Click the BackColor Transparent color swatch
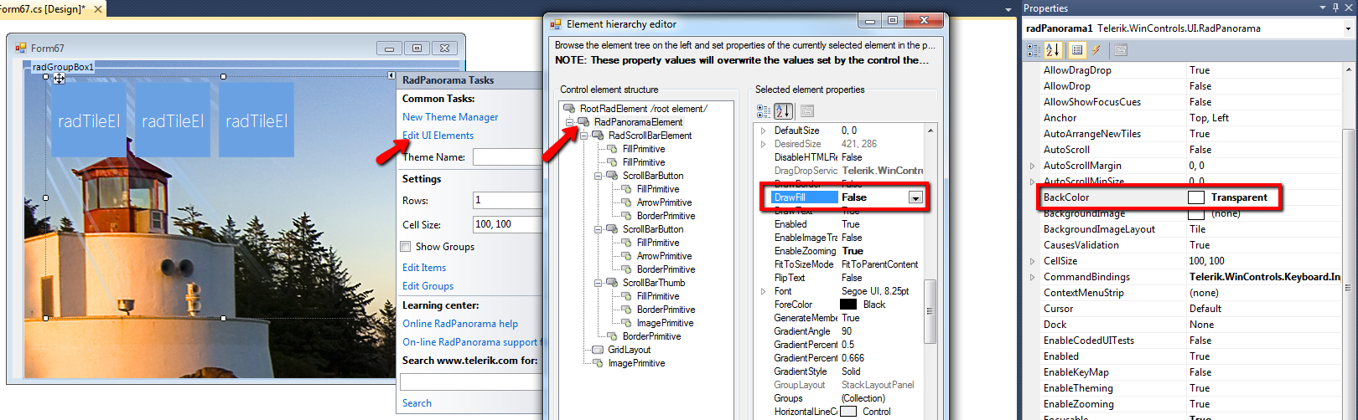 tap(1196, 197)
